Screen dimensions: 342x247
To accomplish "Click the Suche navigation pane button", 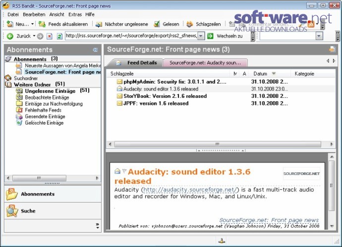I will click(53, 211).
